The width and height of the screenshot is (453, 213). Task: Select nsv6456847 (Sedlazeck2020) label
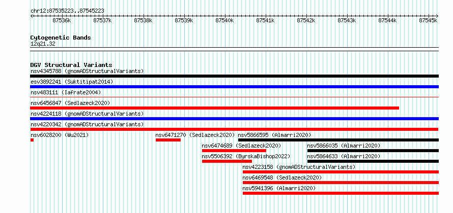(x=70, y=103)
